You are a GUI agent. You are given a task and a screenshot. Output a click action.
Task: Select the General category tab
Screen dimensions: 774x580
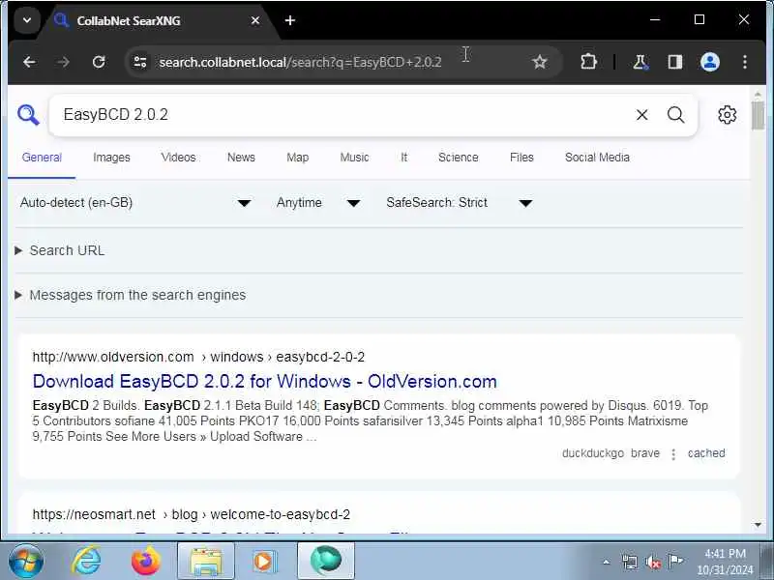tap(42, 158)
